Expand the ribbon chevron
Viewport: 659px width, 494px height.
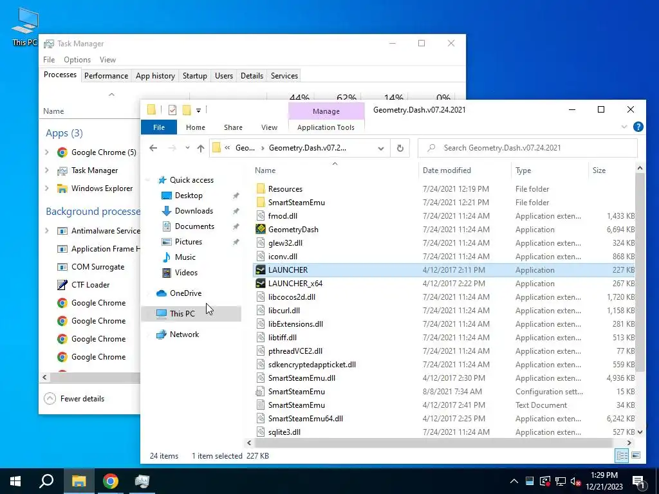(624, 127)
